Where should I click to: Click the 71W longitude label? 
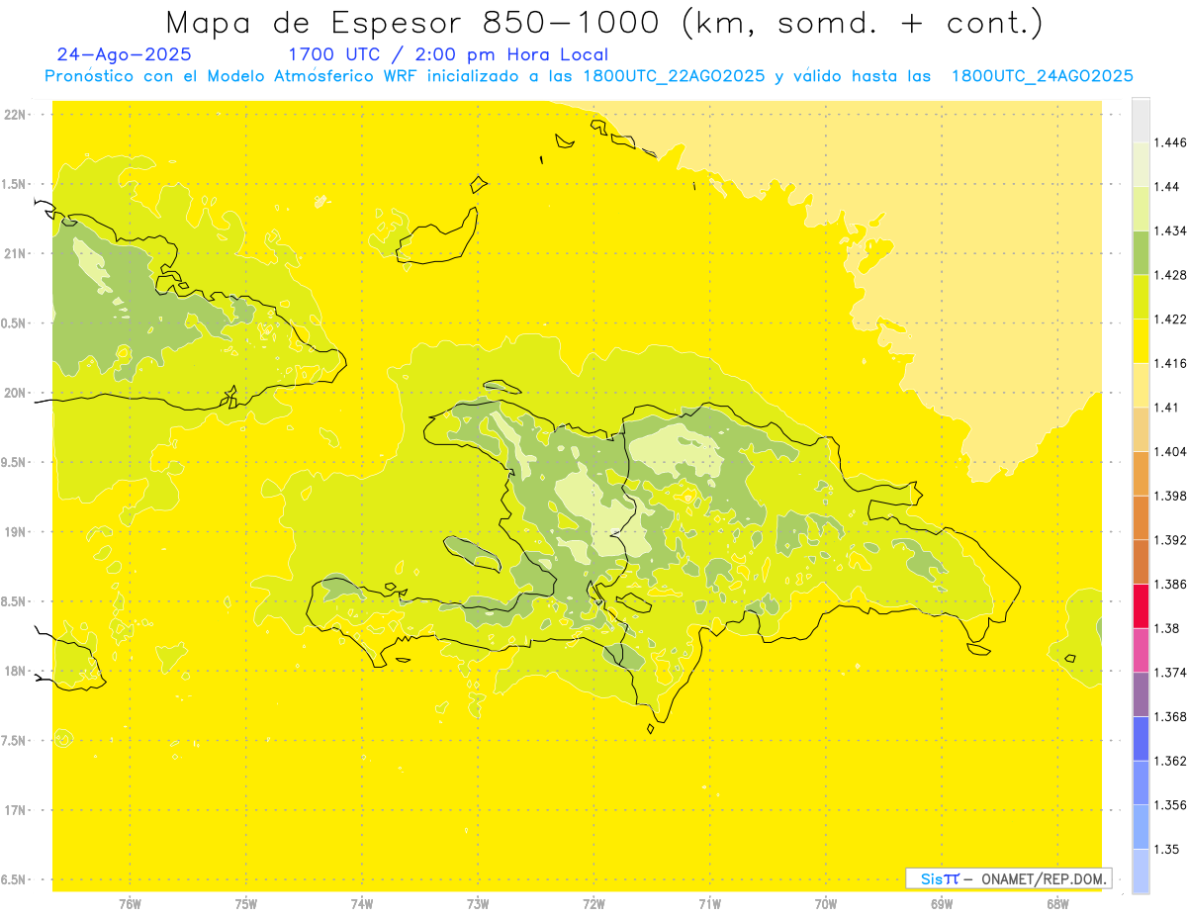[x=709, y=904]
